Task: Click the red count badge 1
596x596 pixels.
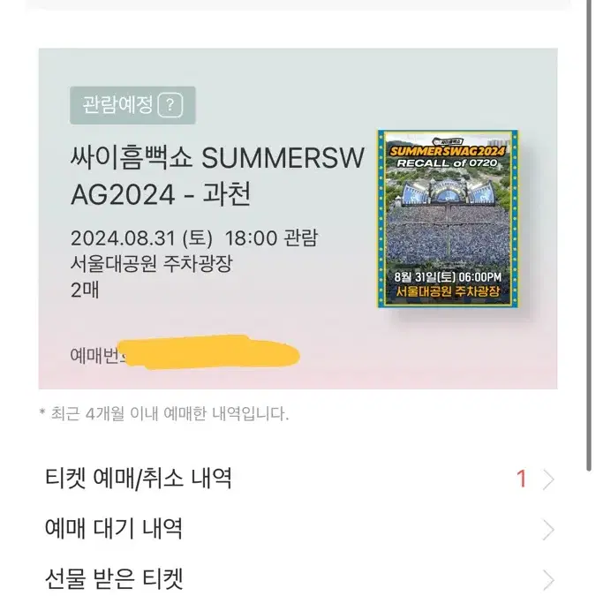Action: click(522, 479)
